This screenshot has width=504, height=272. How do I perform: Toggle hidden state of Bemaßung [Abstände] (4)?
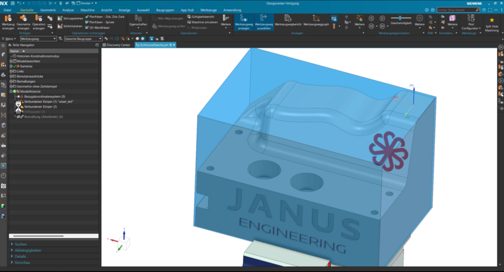click(18, 116)
